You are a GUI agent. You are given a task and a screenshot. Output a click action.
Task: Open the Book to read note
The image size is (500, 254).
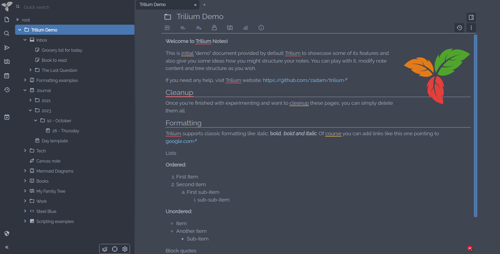point(54,60)
